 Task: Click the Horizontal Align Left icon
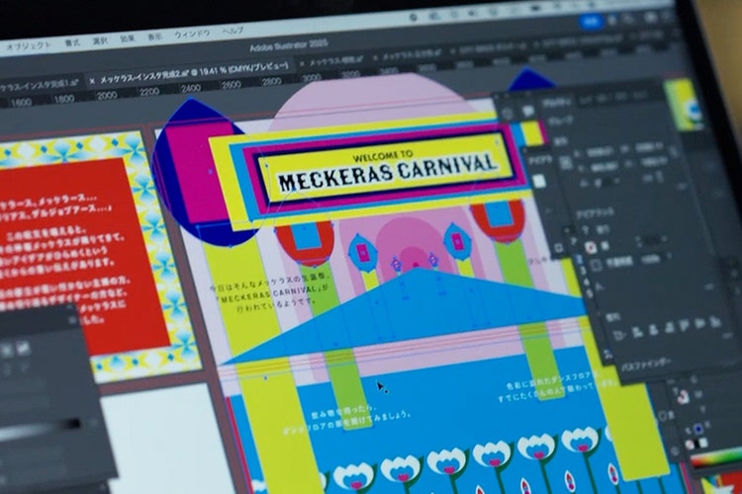tap(637, 332)
